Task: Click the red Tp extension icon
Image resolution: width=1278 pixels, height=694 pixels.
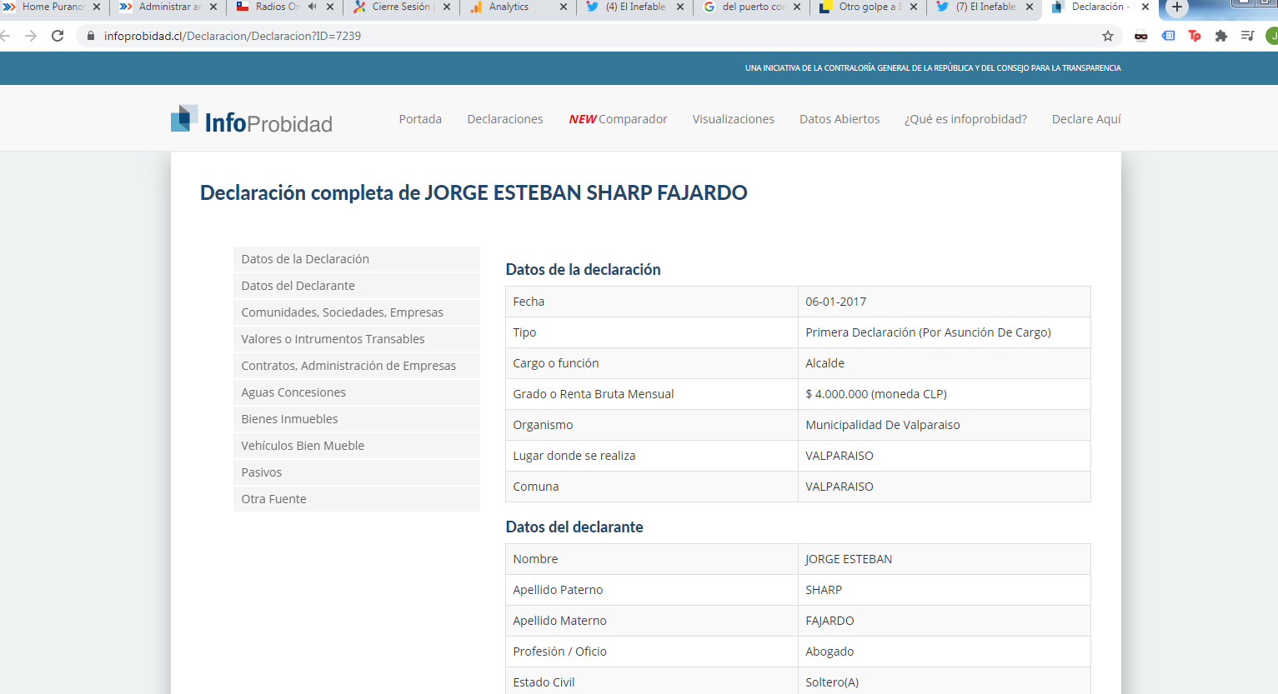Action: 1195,36
